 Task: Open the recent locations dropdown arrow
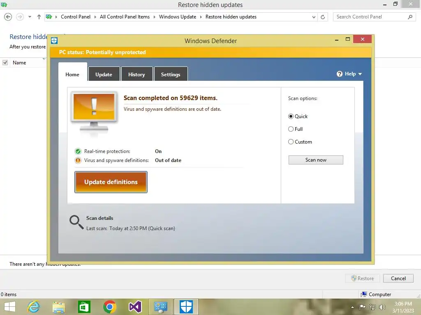[x=30, y=17]
